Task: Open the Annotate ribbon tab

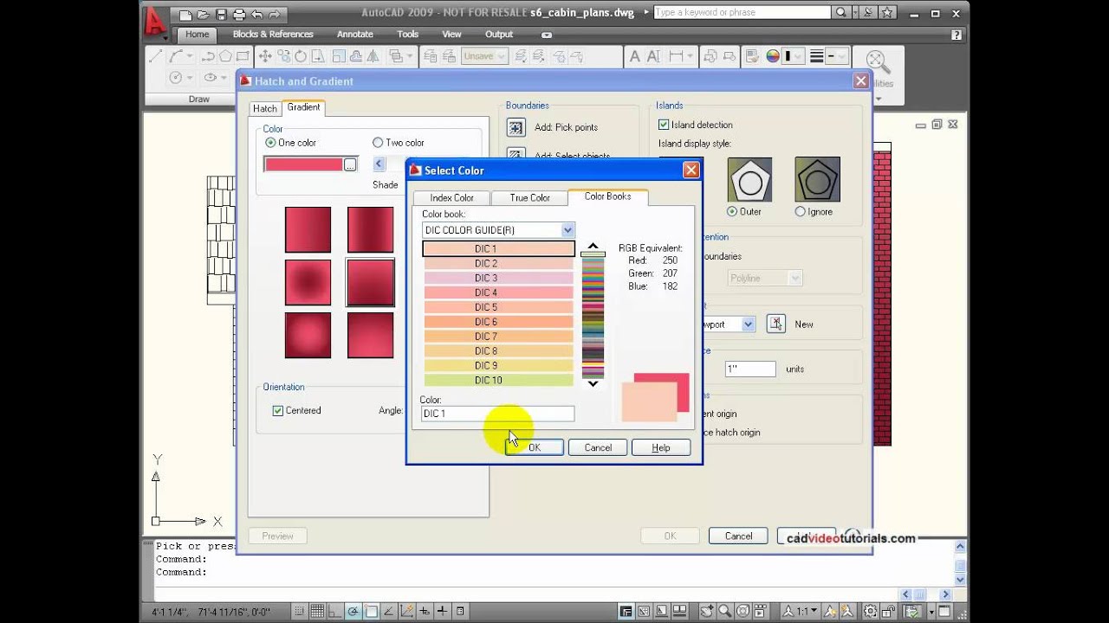Action: 354,35
